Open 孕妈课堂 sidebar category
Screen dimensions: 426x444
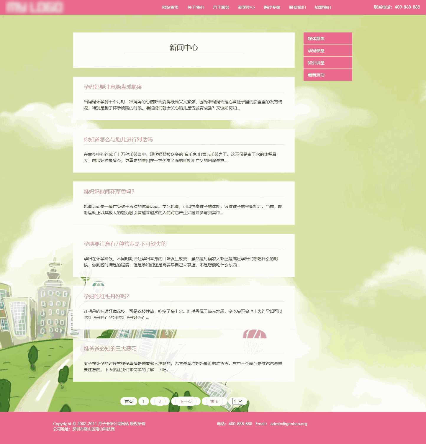coord(327,51)
